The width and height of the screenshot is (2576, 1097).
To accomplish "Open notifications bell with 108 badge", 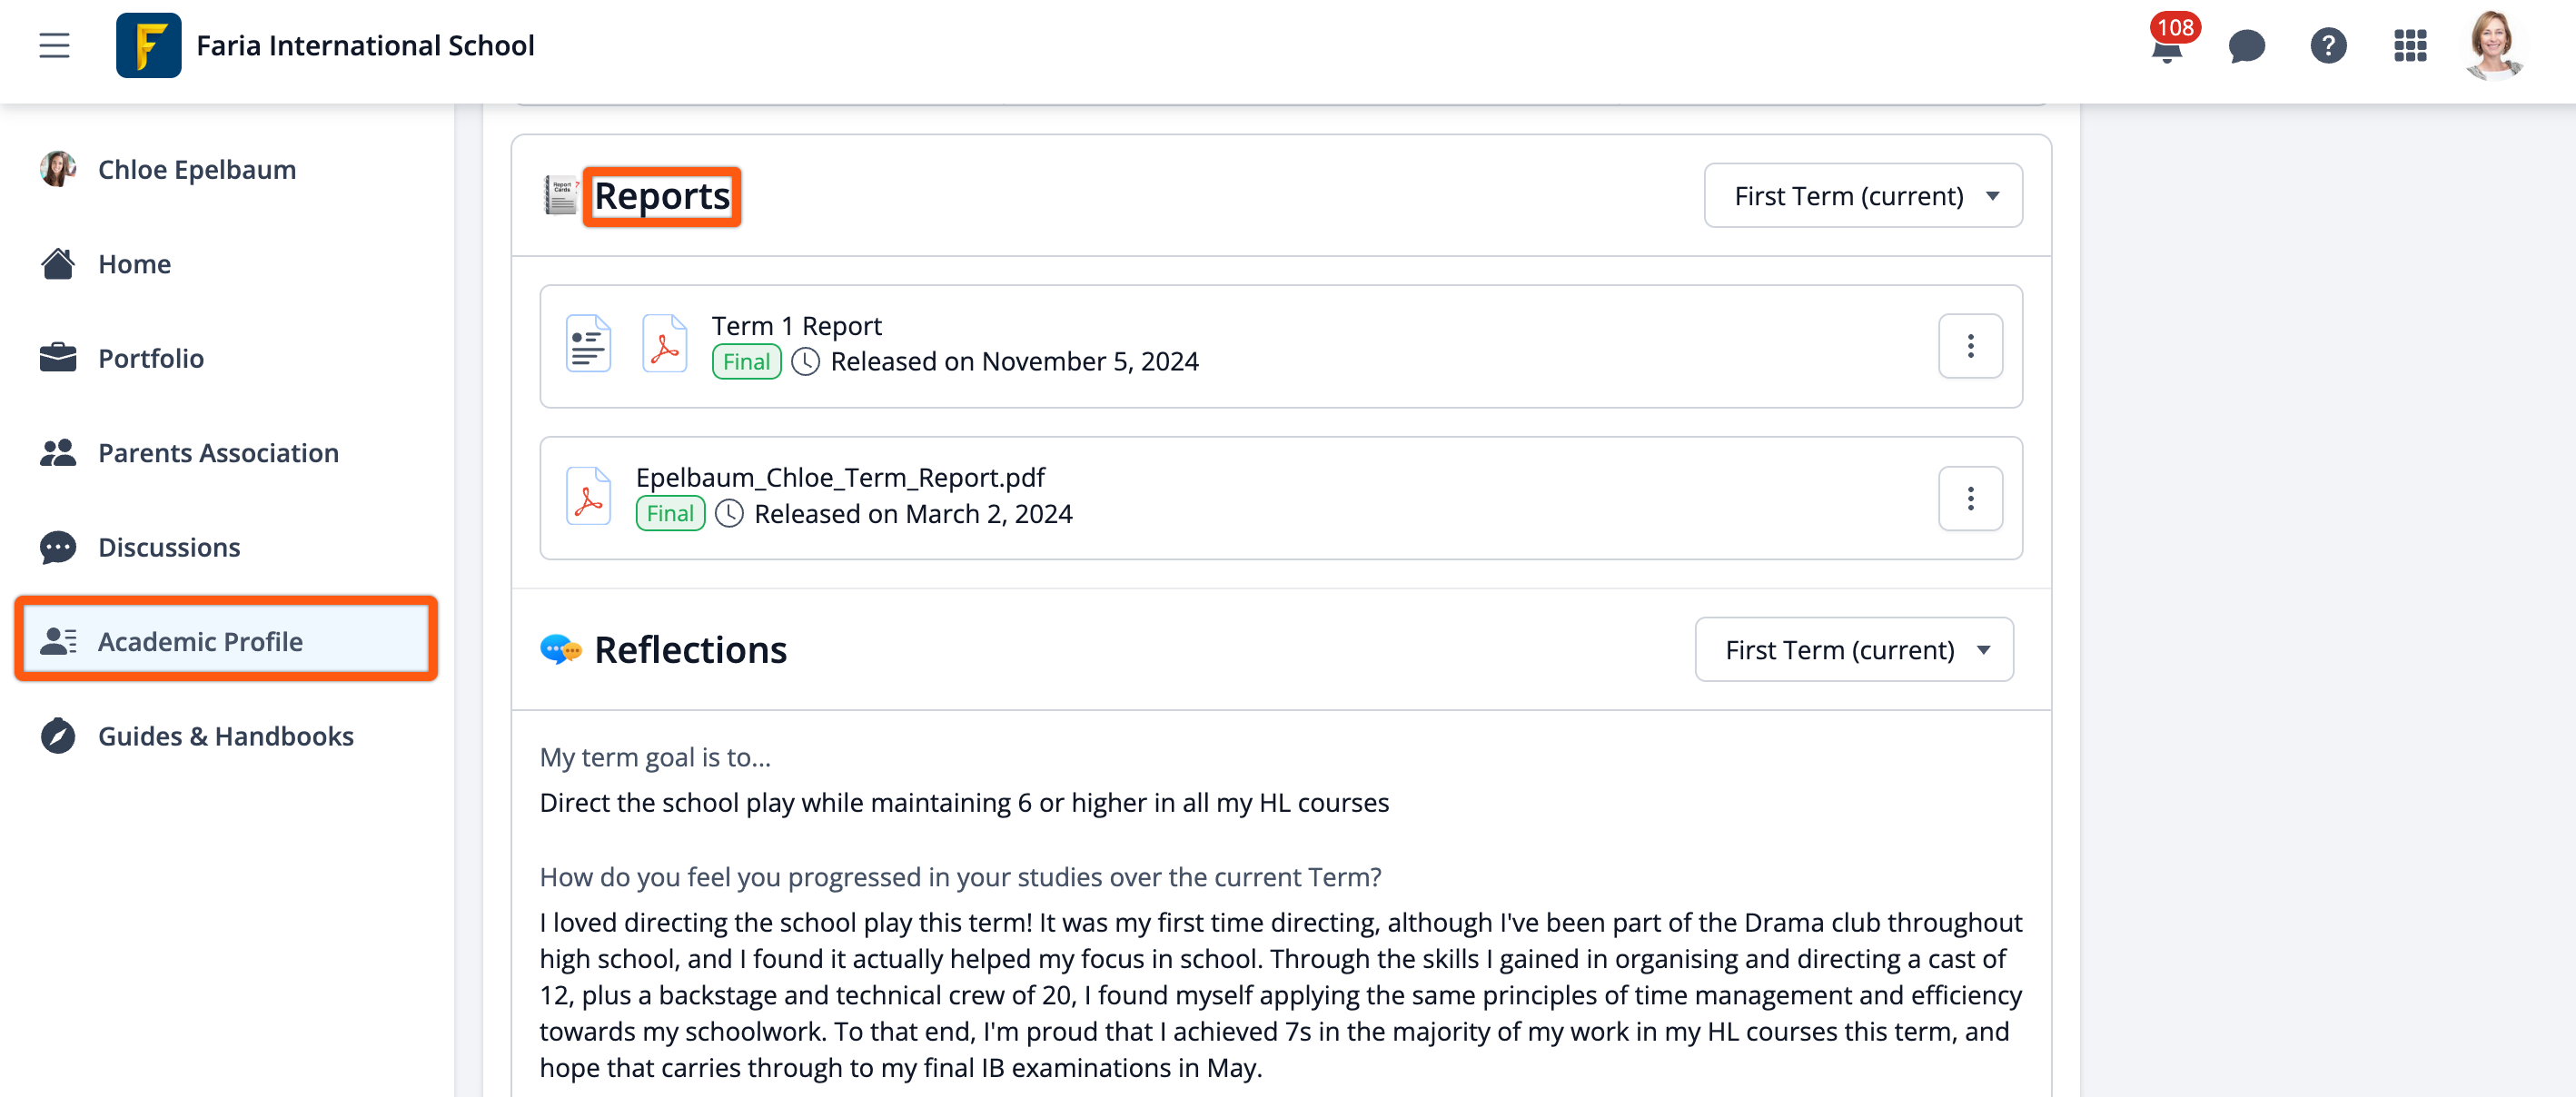I will click(2166, 46).
